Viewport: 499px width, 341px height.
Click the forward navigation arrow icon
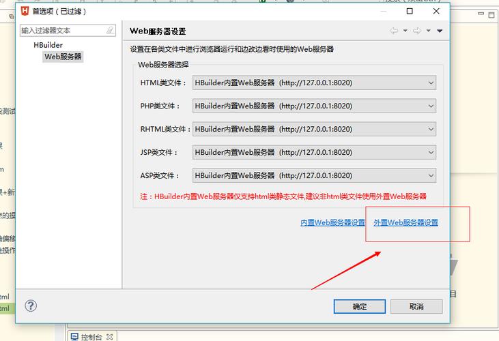[417, 31]
